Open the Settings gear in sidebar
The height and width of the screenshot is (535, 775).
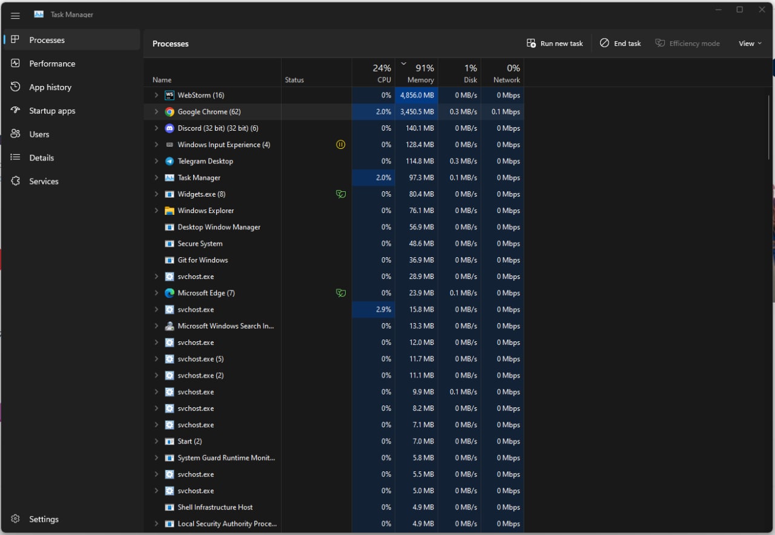[16, 519]
